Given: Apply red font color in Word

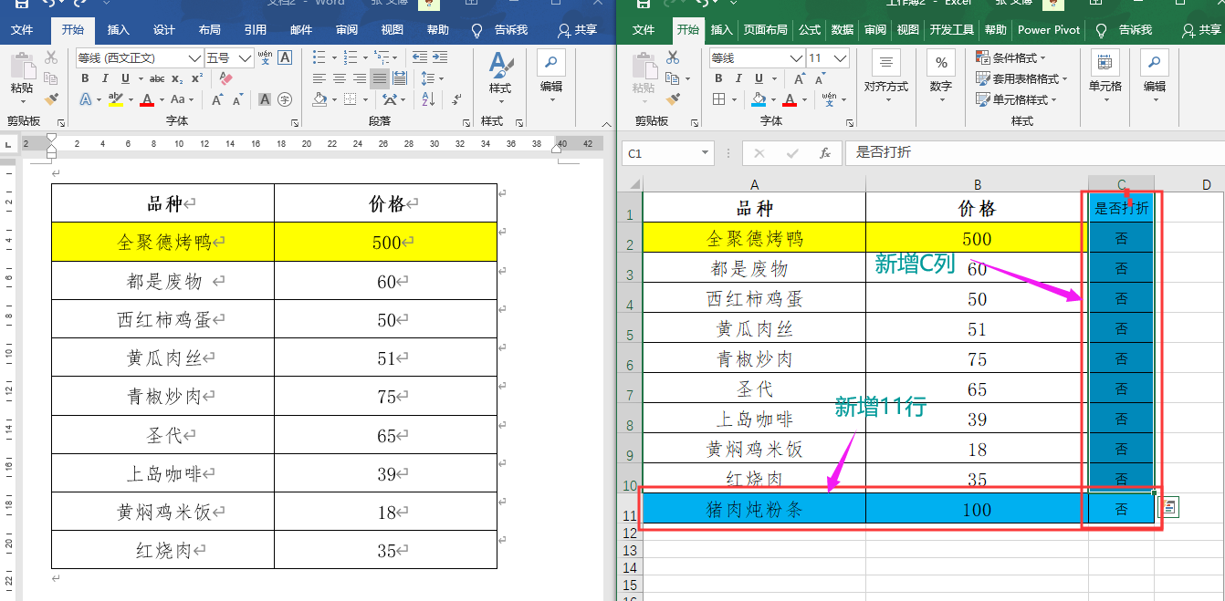Looking at the screenshot, I should (146, 99).
